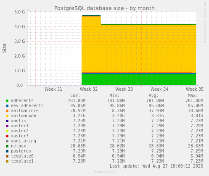Click the Cur: column header
209x176 pixels.
pos(75,95)
